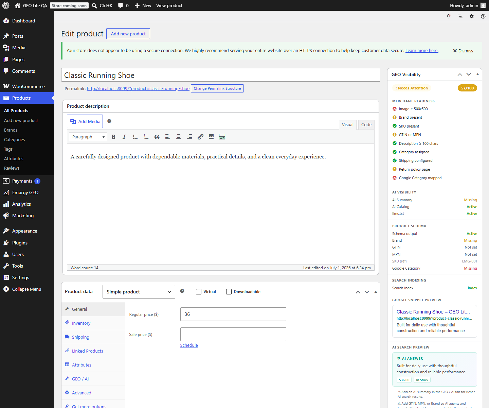489x408 pixels.
Task: Click View product in admin bar
Action: [169, 5]
